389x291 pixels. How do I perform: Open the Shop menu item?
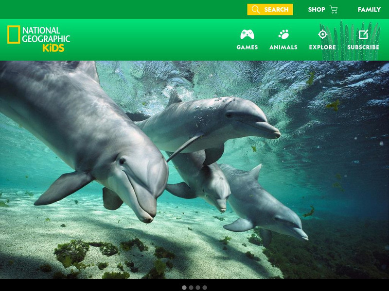316,9
